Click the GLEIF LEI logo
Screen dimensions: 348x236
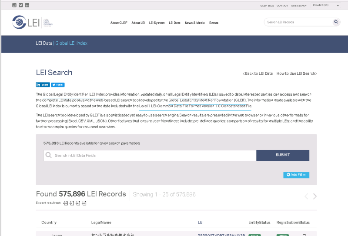tap(32, 22)
